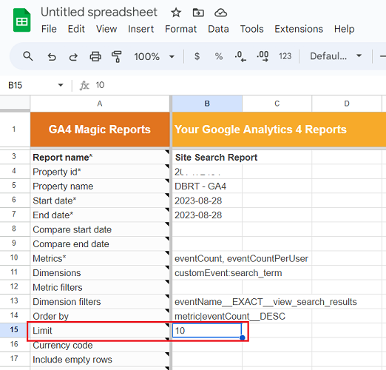The width and height of the screenshot is (386, 370).
Task: Open the Format menu
Action: pos(180,29)
